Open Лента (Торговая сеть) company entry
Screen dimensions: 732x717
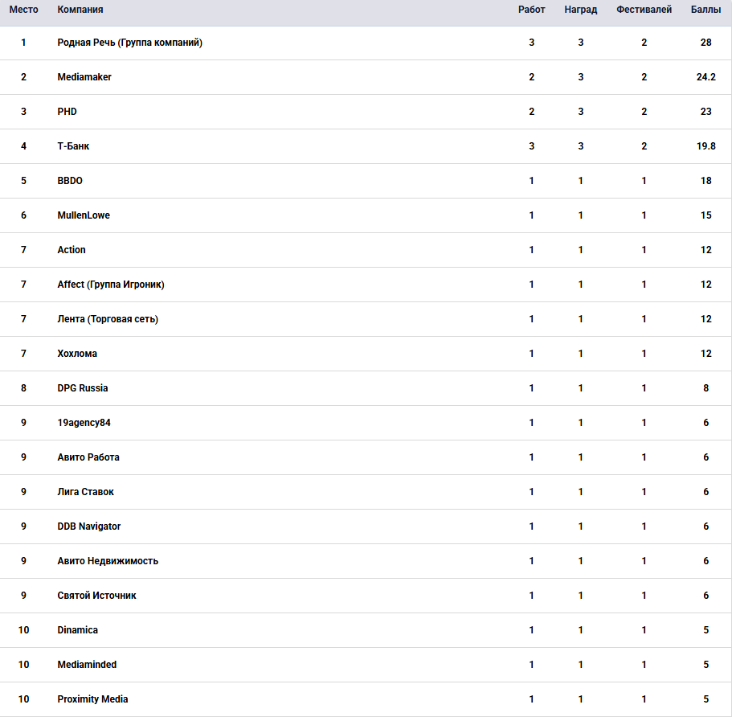click(x=108, y=319)
